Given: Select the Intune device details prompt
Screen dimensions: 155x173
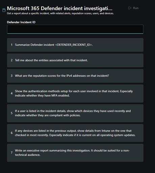Looking at the screenshot, I should (x=75, y=133).
